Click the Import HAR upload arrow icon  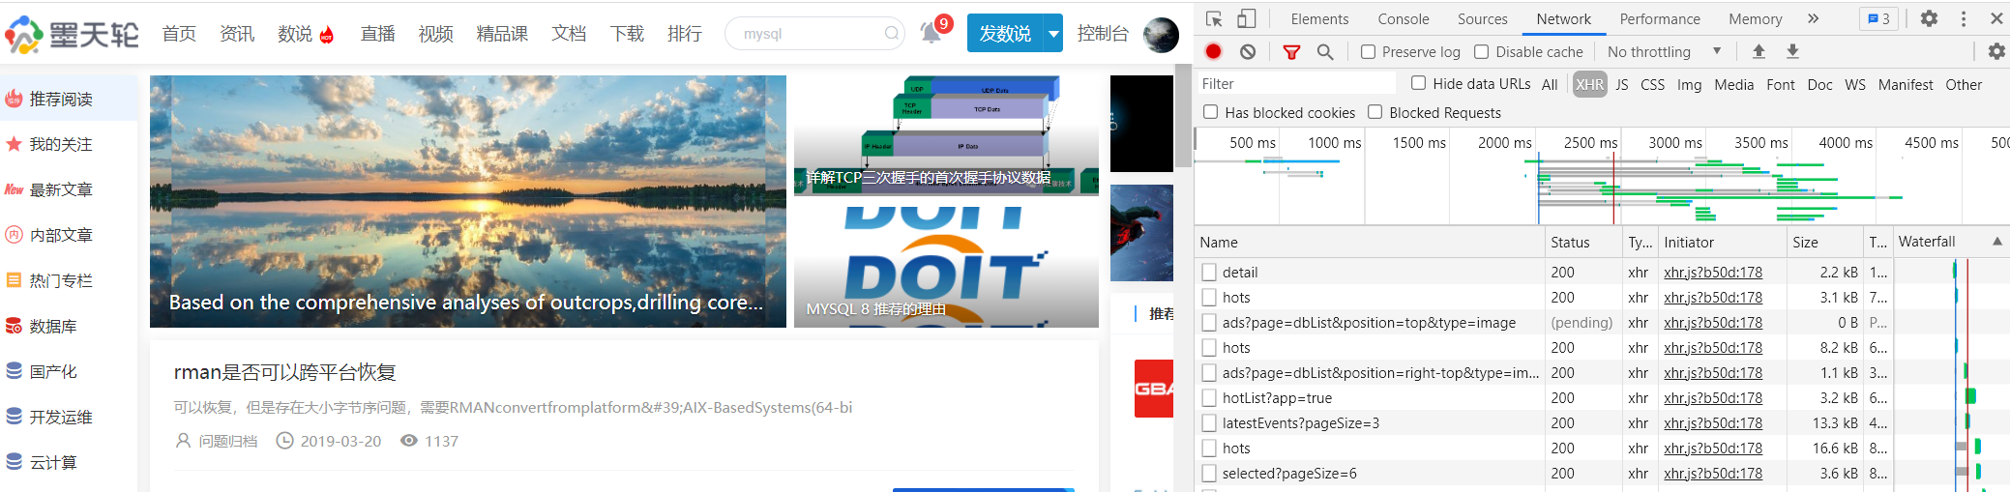pos(1759,51)
